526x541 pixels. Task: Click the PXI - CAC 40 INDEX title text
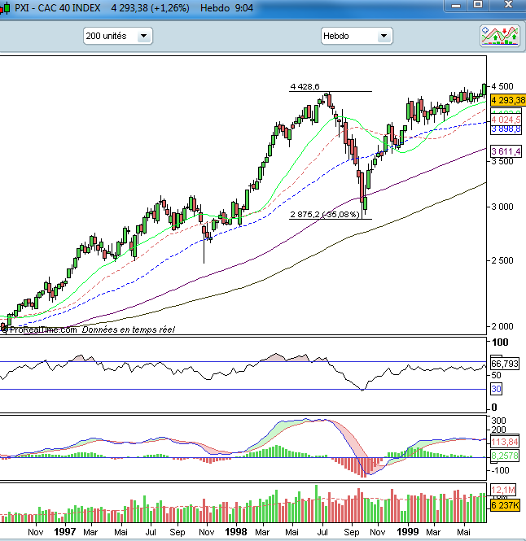click(58, 8)
